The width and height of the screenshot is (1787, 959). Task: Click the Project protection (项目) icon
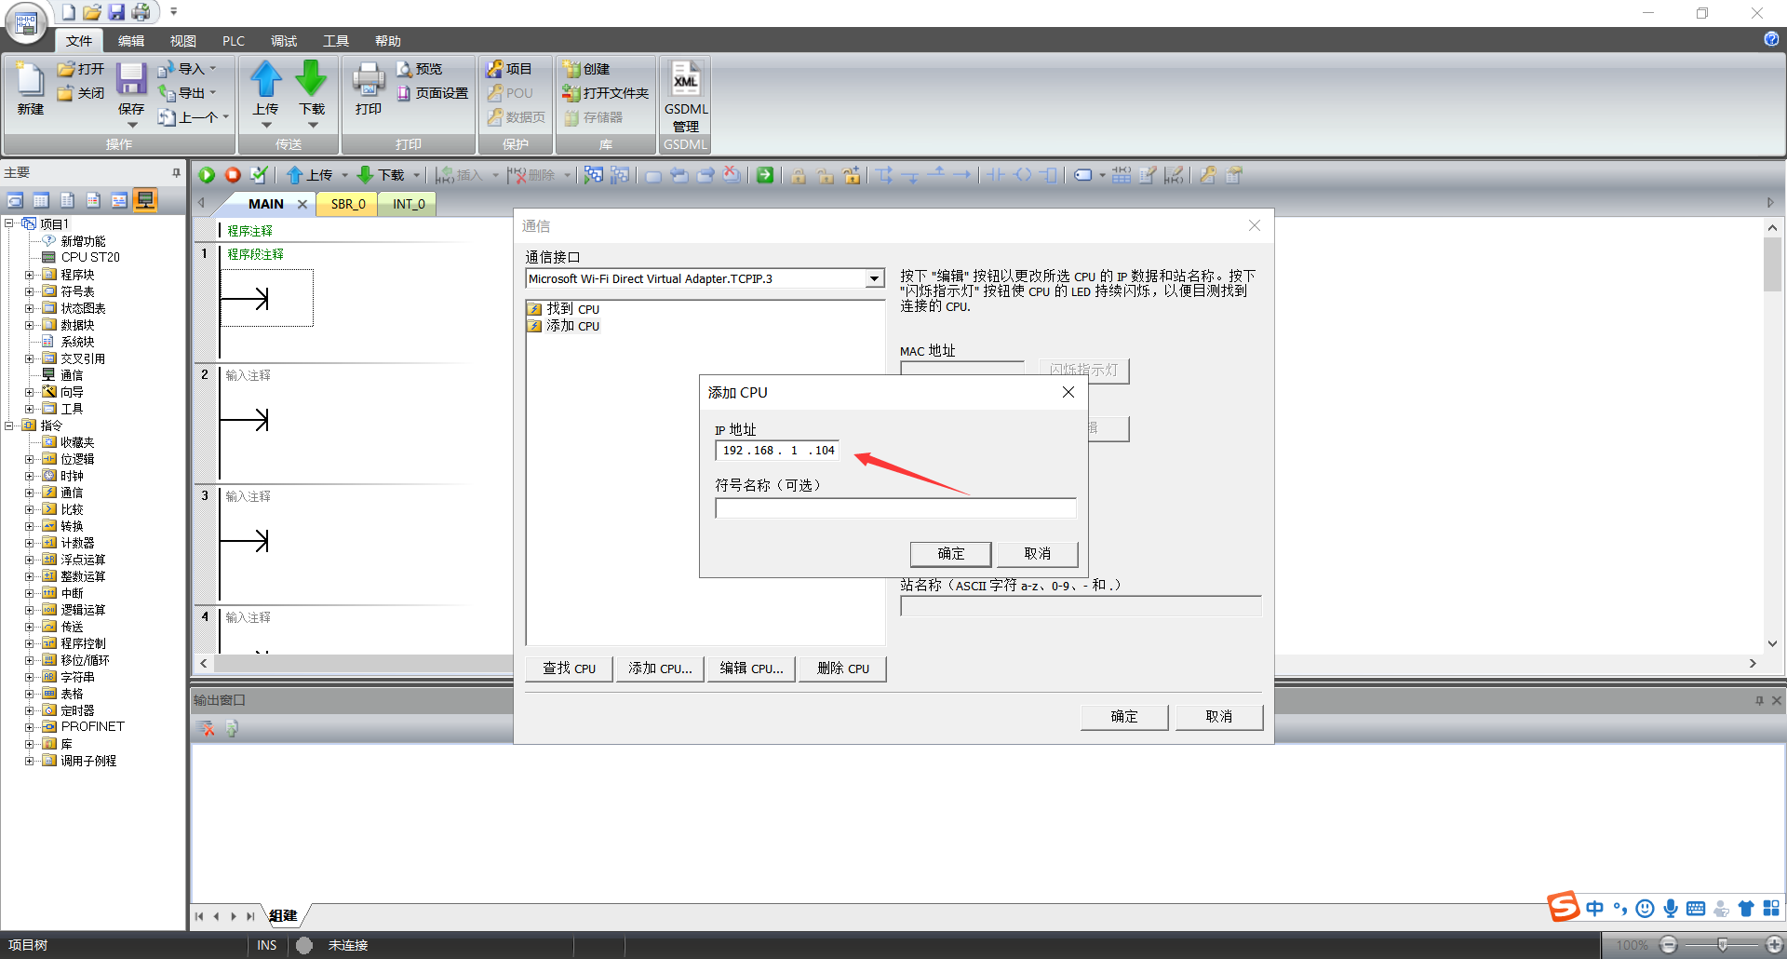[509, 69]
